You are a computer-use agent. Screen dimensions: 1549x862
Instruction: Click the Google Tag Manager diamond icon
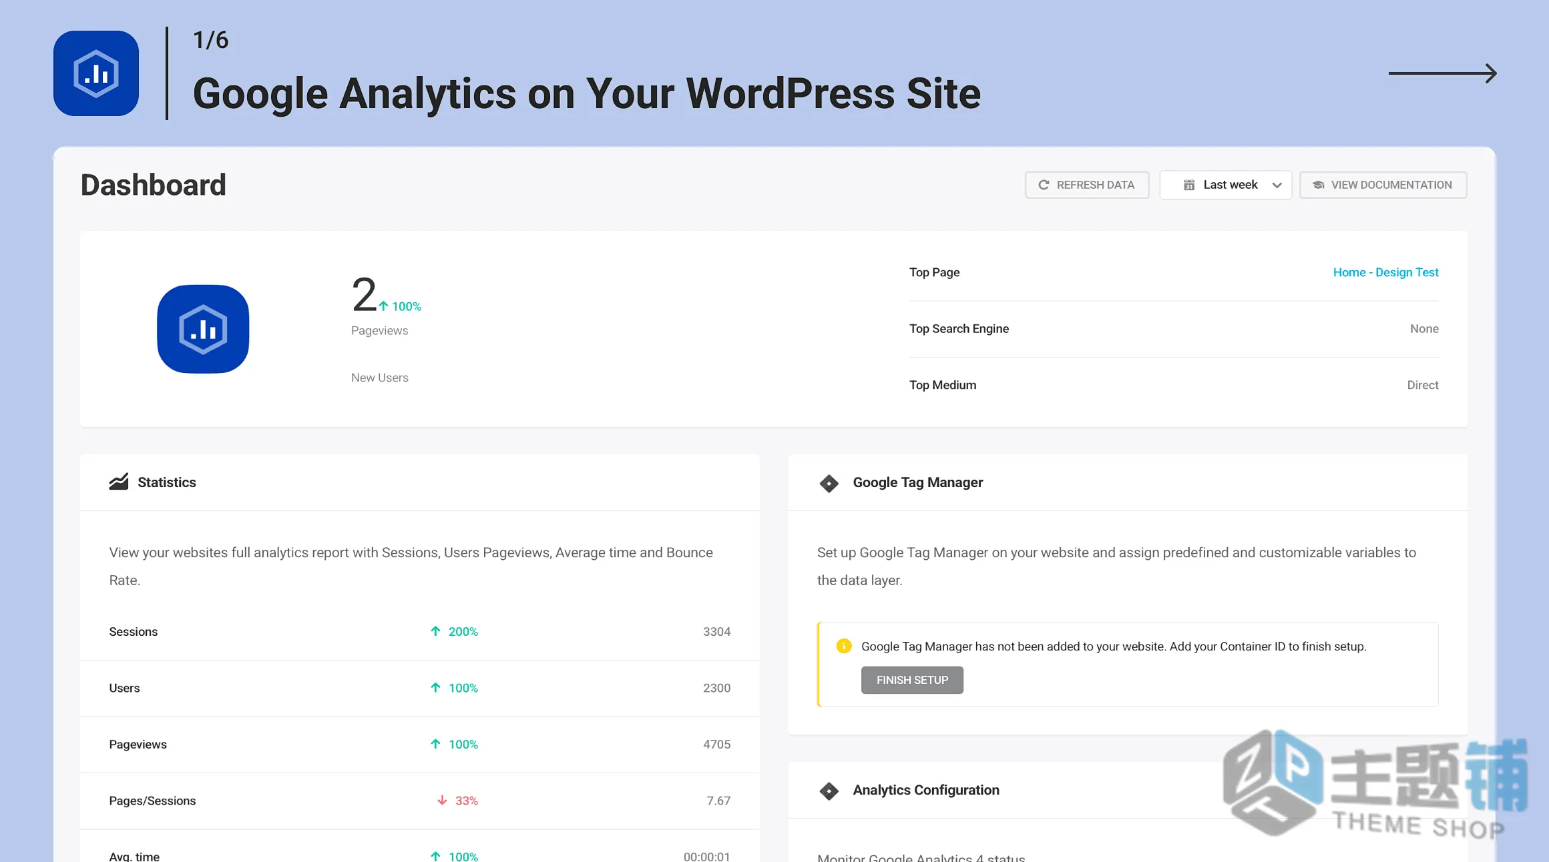coord(829,483)
